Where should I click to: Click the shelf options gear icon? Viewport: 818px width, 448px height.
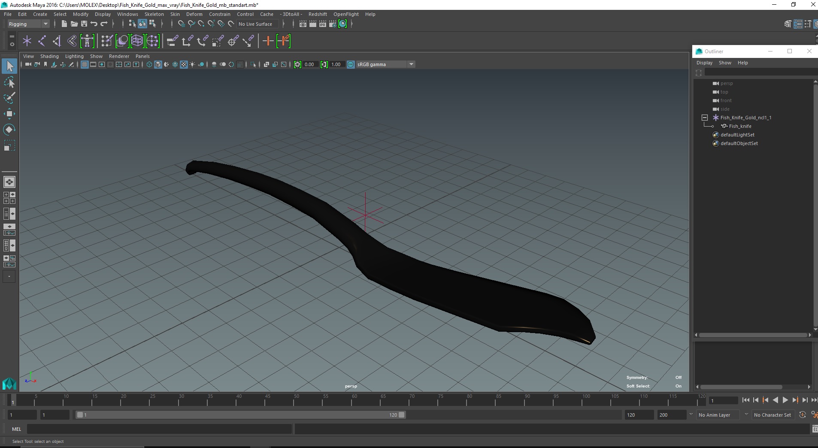click(x=12, y=44)
